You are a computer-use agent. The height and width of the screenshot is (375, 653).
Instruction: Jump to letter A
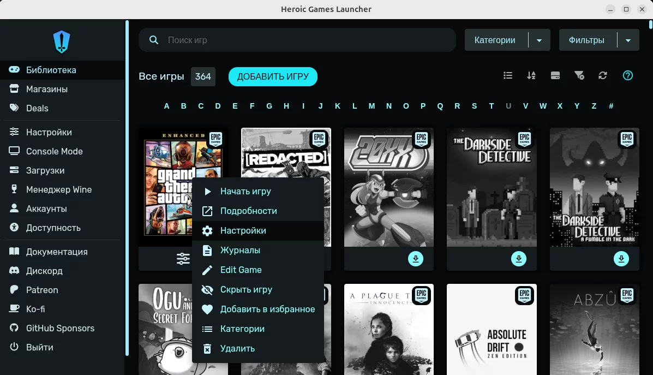coord(166,106)
